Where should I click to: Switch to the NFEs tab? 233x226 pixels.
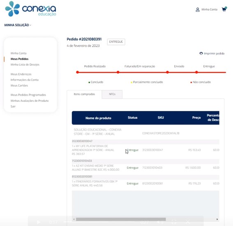point(112,94)
